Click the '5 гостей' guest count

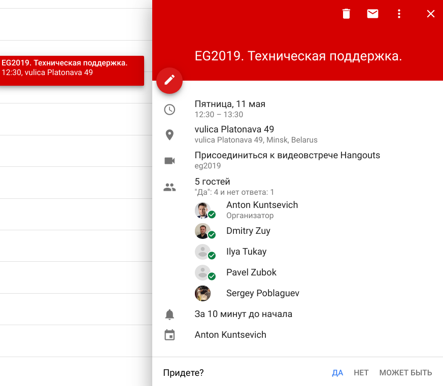(x=212, y=181)
